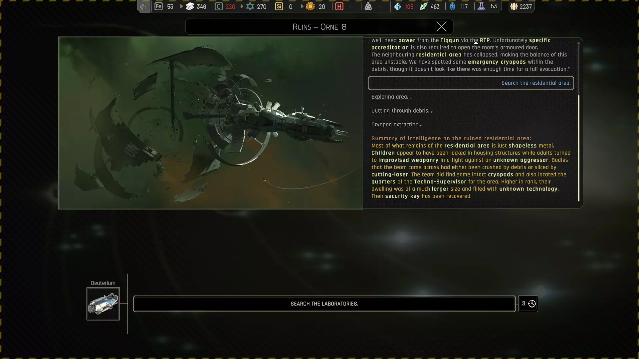Viewport: 639px width, 359px height.
Task: Click the 3-turn clock timer indicator
Action: tap(528, 303)
